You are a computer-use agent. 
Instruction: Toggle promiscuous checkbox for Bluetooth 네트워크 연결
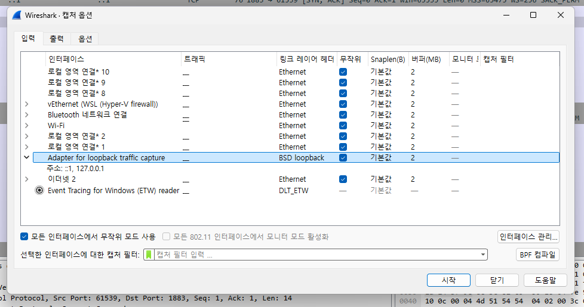point(343,115)
